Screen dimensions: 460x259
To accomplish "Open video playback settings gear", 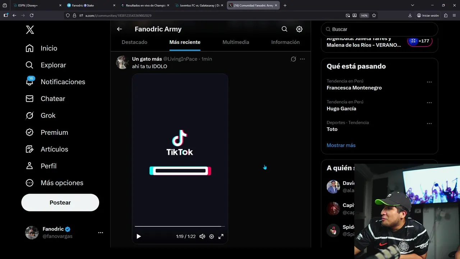I will click(x=212, y=236).
